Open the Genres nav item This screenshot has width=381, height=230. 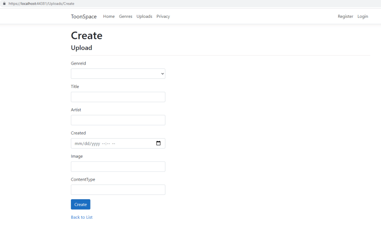tap(126, 16)
